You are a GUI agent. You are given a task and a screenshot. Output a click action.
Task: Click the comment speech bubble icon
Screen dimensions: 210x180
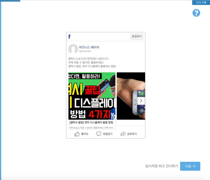pyautogui.click(x=99, y=134)
